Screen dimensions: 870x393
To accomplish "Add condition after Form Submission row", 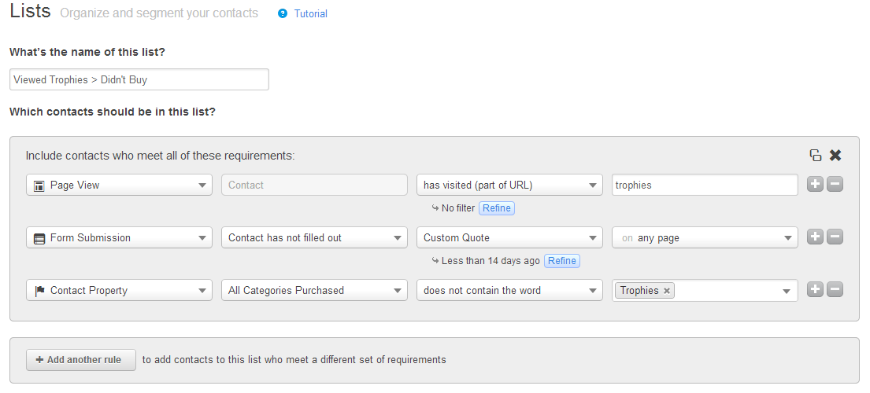I will [x=816, y=237].
